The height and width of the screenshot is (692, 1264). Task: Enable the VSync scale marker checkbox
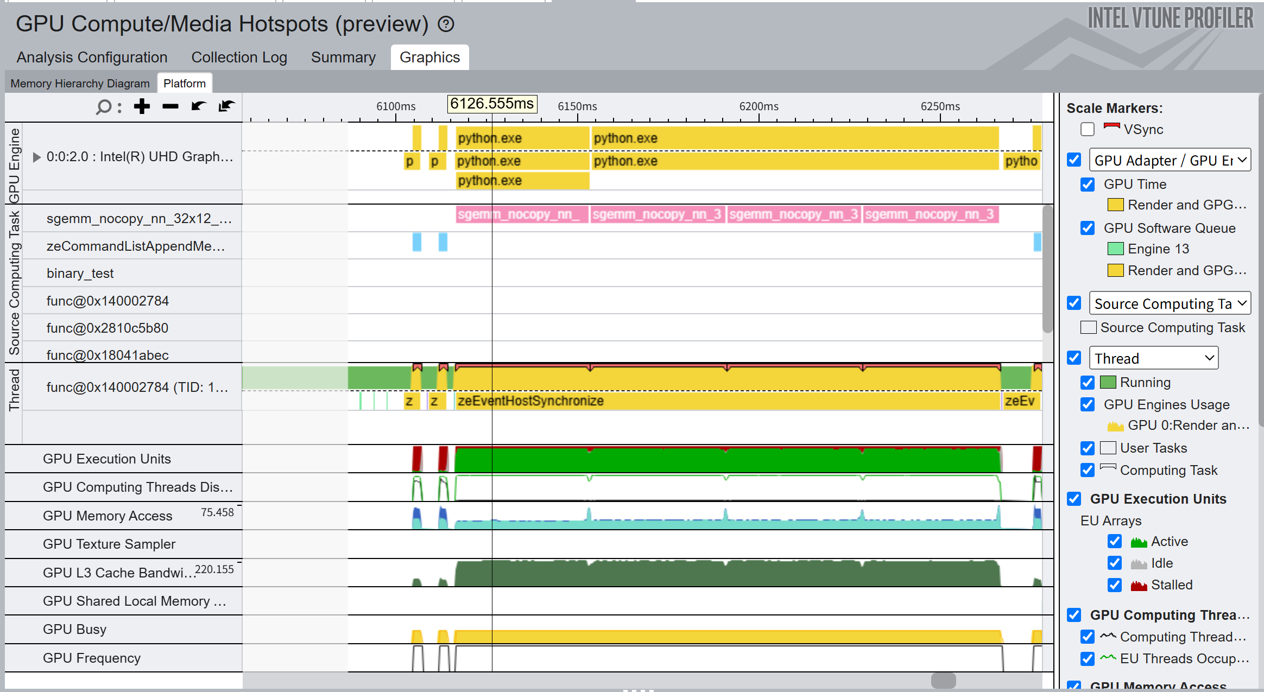tap(1088, 129)
